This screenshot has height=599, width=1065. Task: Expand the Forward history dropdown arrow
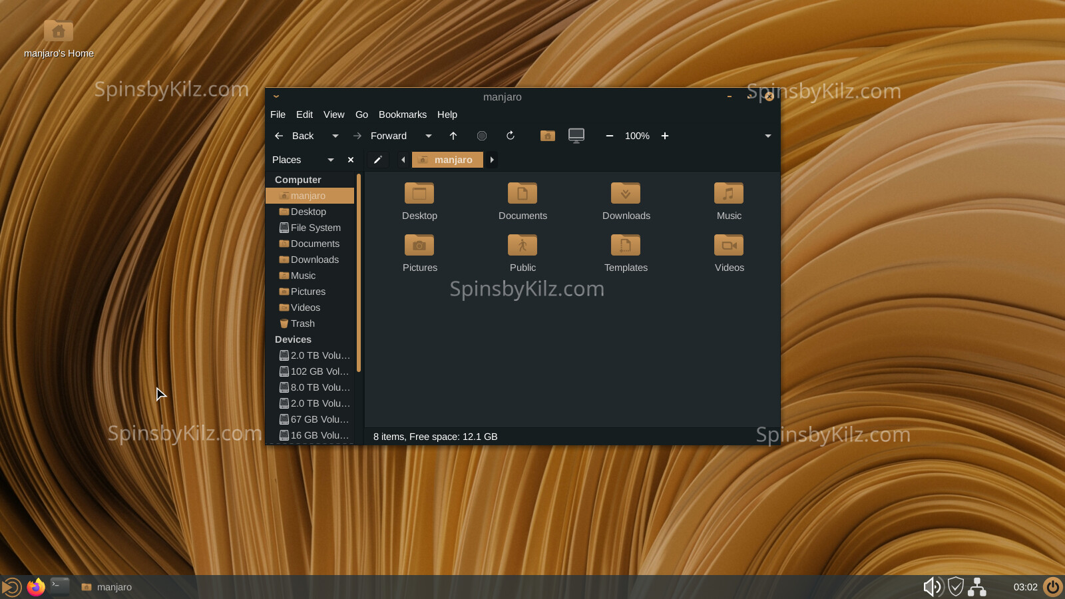[x=429, y=136]
